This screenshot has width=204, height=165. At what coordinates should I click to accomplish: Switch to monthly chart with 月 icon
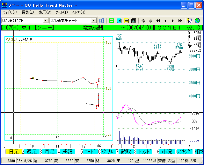(126, 21)
